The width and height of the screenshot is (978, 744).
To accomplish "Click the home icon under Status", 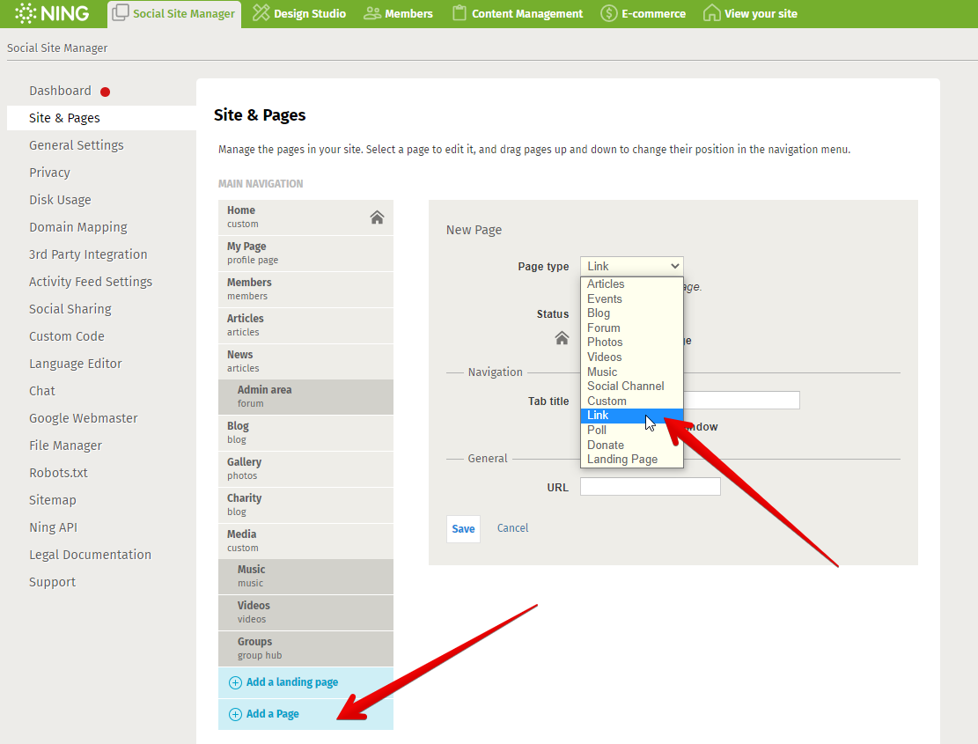I will point(562,338).
